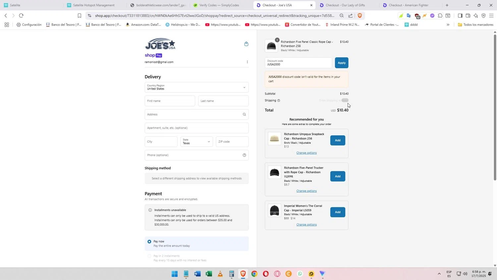Click the browser reload button

pos(21,16)
